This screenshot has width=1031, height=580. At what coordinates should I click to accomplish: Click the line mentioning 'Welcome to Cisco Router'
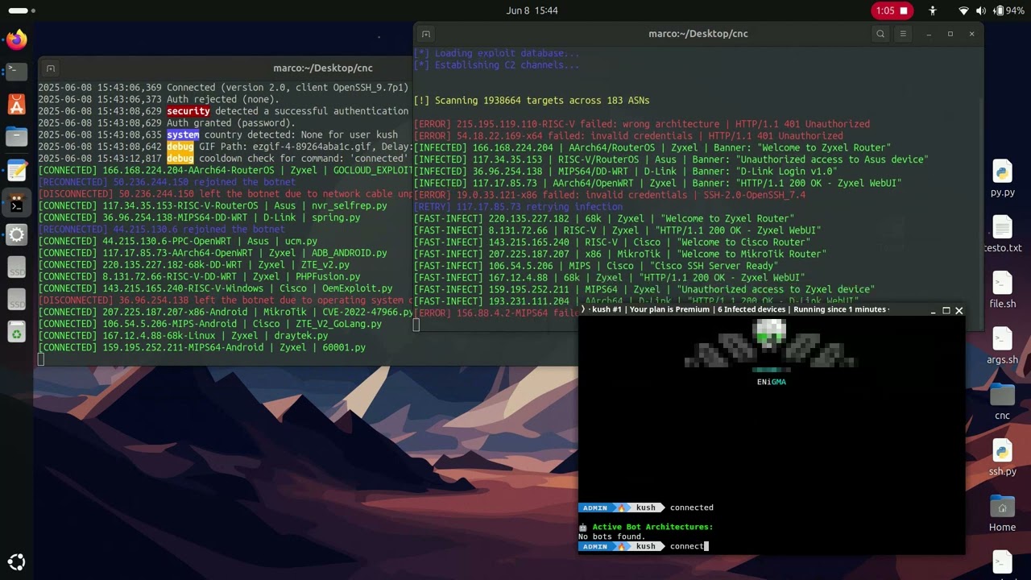[611, 242]
